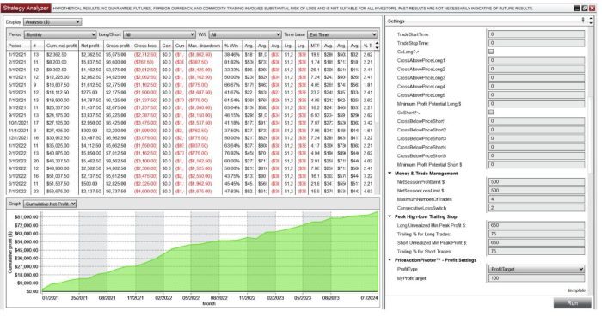Click the Trailing % for Short Trades field
The image size is (602, 317).
(537, 252)
